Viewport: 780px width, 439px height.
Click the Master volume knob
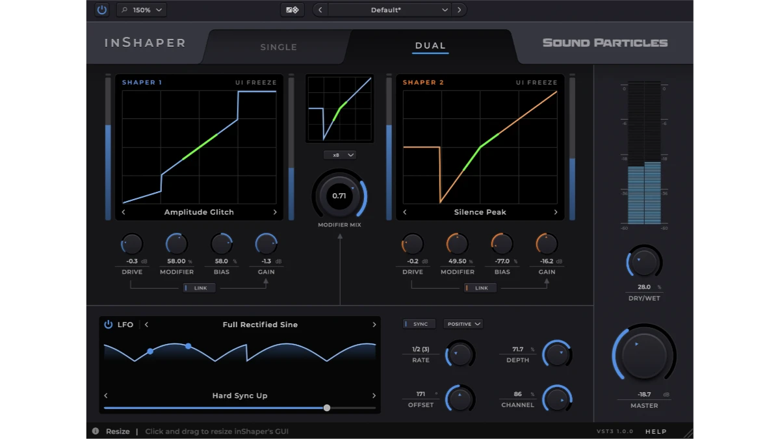click(x=643, y=354)
